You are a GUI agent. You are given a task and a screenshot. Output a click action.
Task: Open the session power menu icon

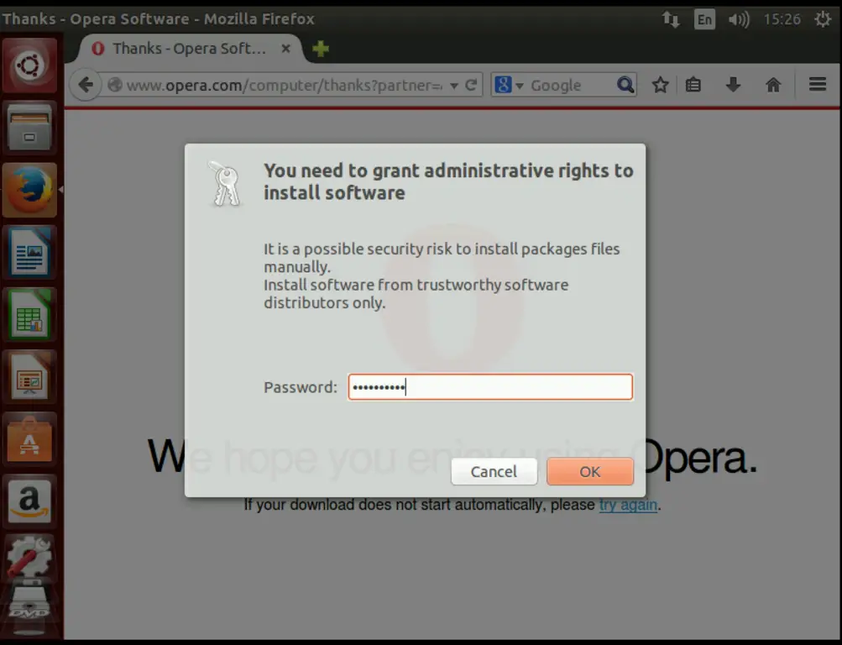click(x=823, y=20)
